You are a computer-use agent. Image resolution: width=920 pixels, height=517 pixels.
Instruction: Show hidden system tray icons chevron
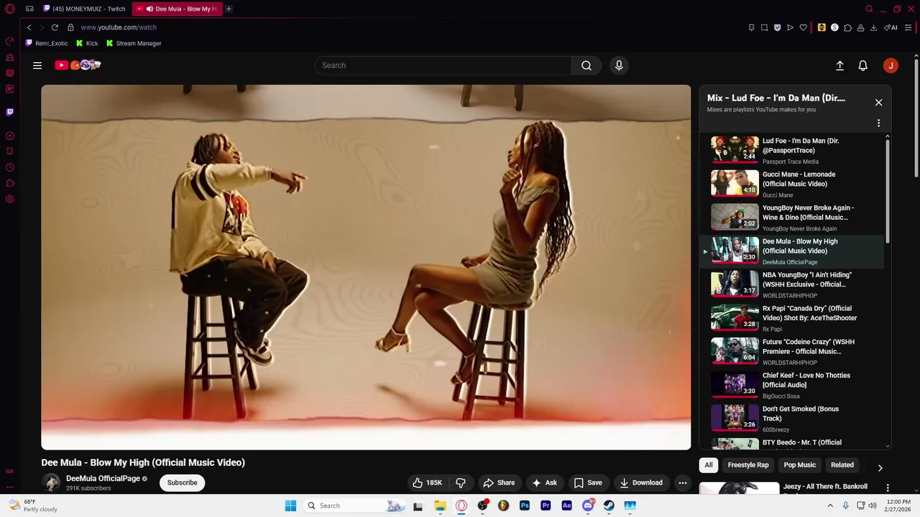click(x=830, y=506)
